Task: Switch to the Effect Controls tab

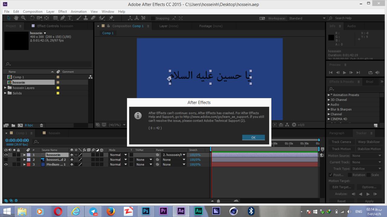Action: (55, 26)
